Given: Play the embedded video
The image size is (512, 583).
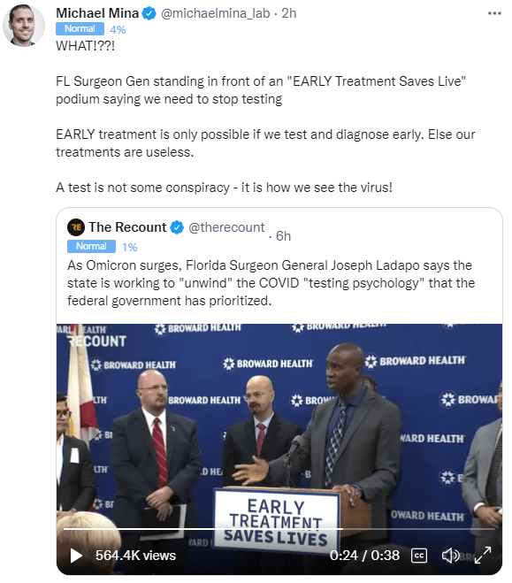Looking at the screenshot, I should click(x=76, y=556).
